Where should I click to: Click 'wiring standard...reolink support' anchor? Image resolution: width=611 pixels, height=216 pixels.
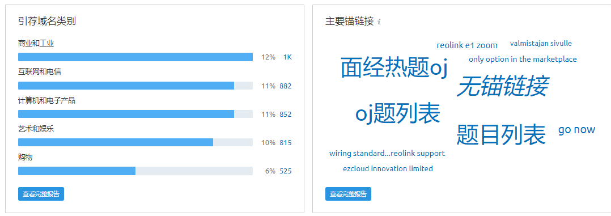point(387,153)
